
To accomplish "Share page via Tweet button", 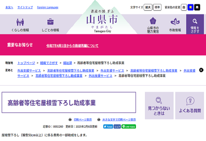I will (108, 126).
